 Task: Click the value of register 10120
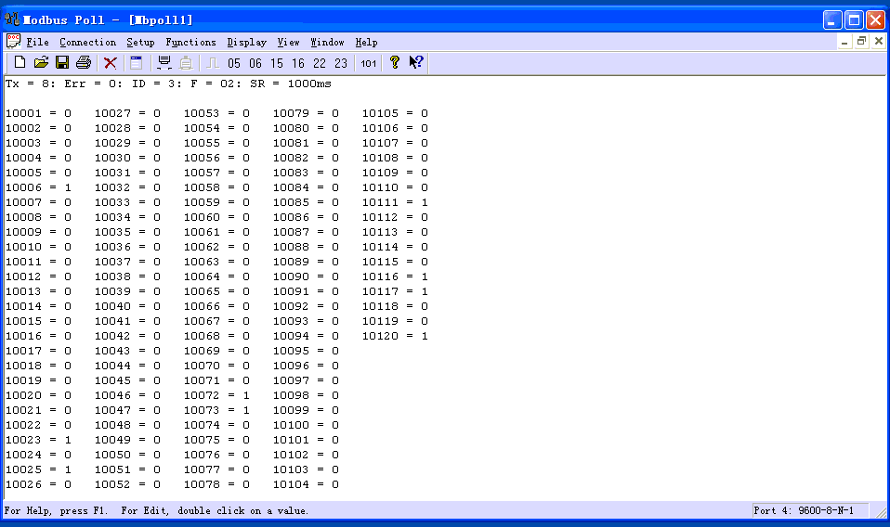coord(425,336)
